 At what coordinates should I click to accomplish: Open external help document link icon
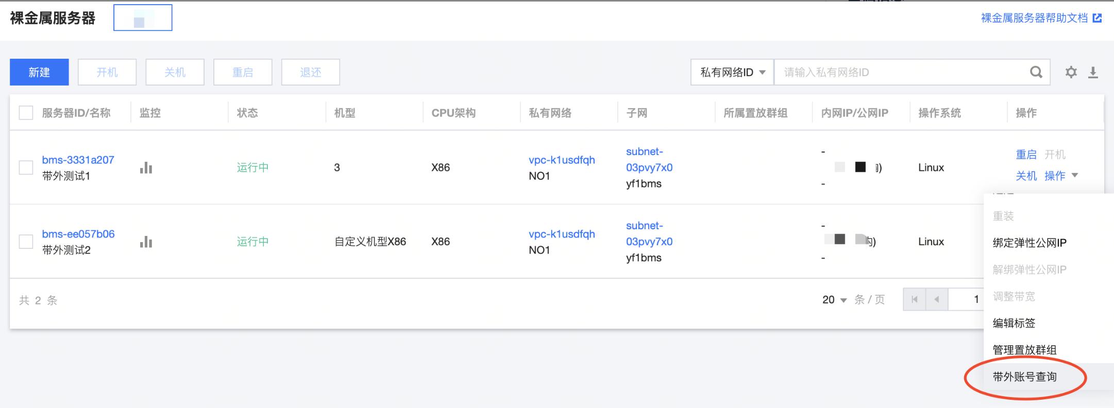(x=1098, y=18)
